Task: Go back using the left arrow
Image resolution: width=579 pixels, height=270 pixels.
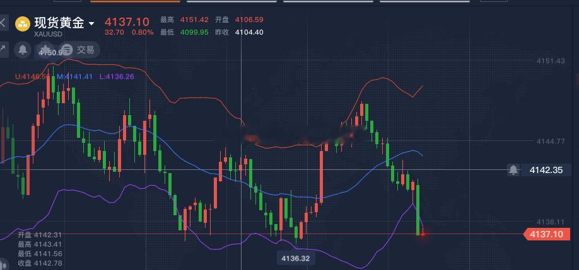Action: pos(3,23)
